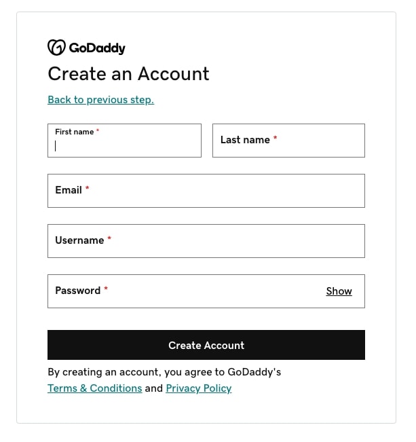Click the red asterisk beside Last name

(x=276, y=138)
